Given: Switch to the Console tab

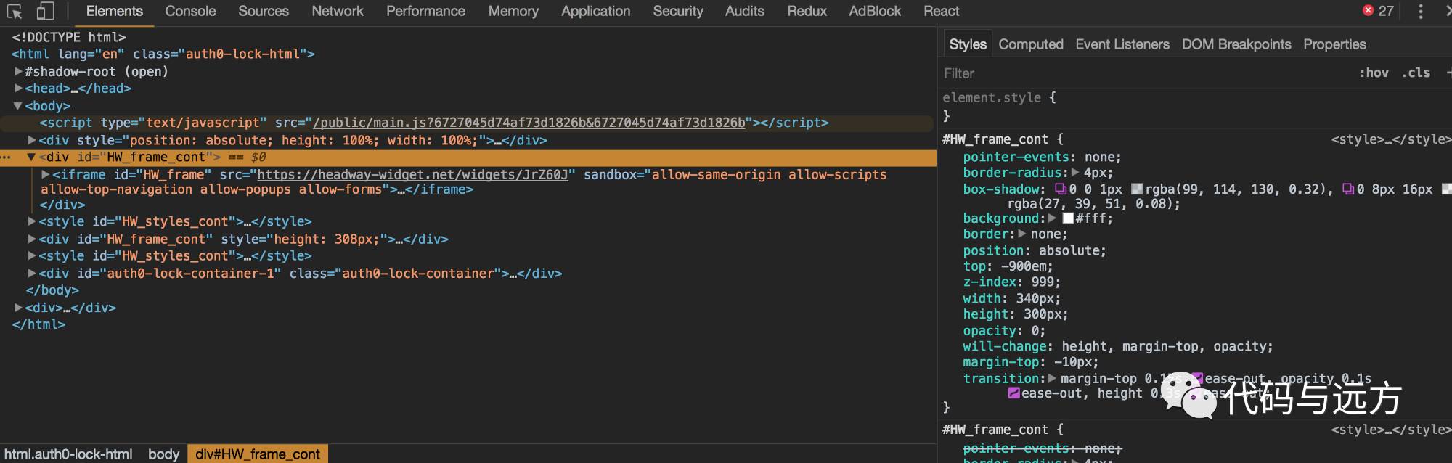Looking at the screenshot, I should [190, 11].
